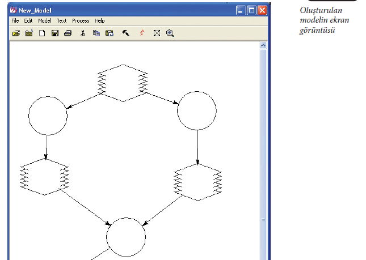This screenshot has width=366, height=260.
Task: Open the File menu
Action: tap(15, 21)
